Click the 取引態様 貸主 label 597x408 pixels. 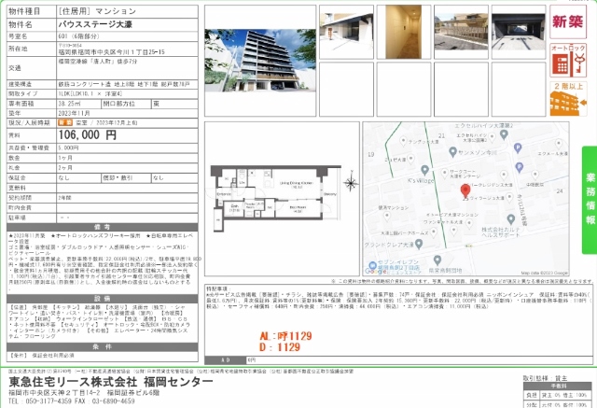(545, 378)
